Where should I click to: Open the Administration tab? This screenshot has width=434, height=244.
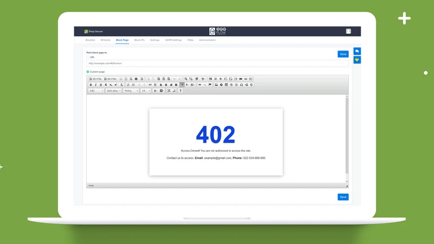pos(207,40)
